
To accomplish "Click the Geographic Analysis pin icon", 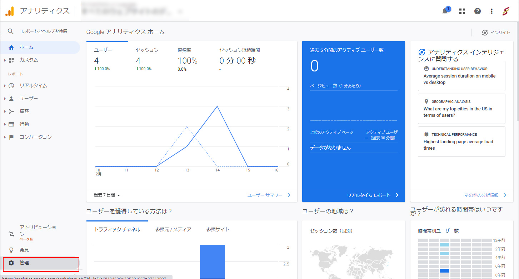I will 426,101.
